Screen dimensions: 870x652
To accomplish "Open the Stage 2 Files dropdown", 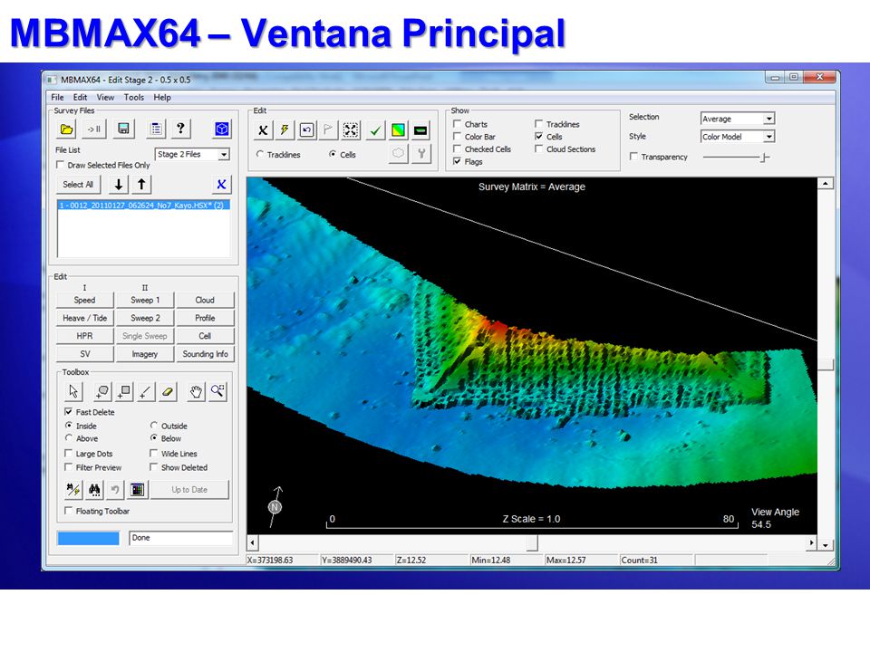I will click(192, 154).
